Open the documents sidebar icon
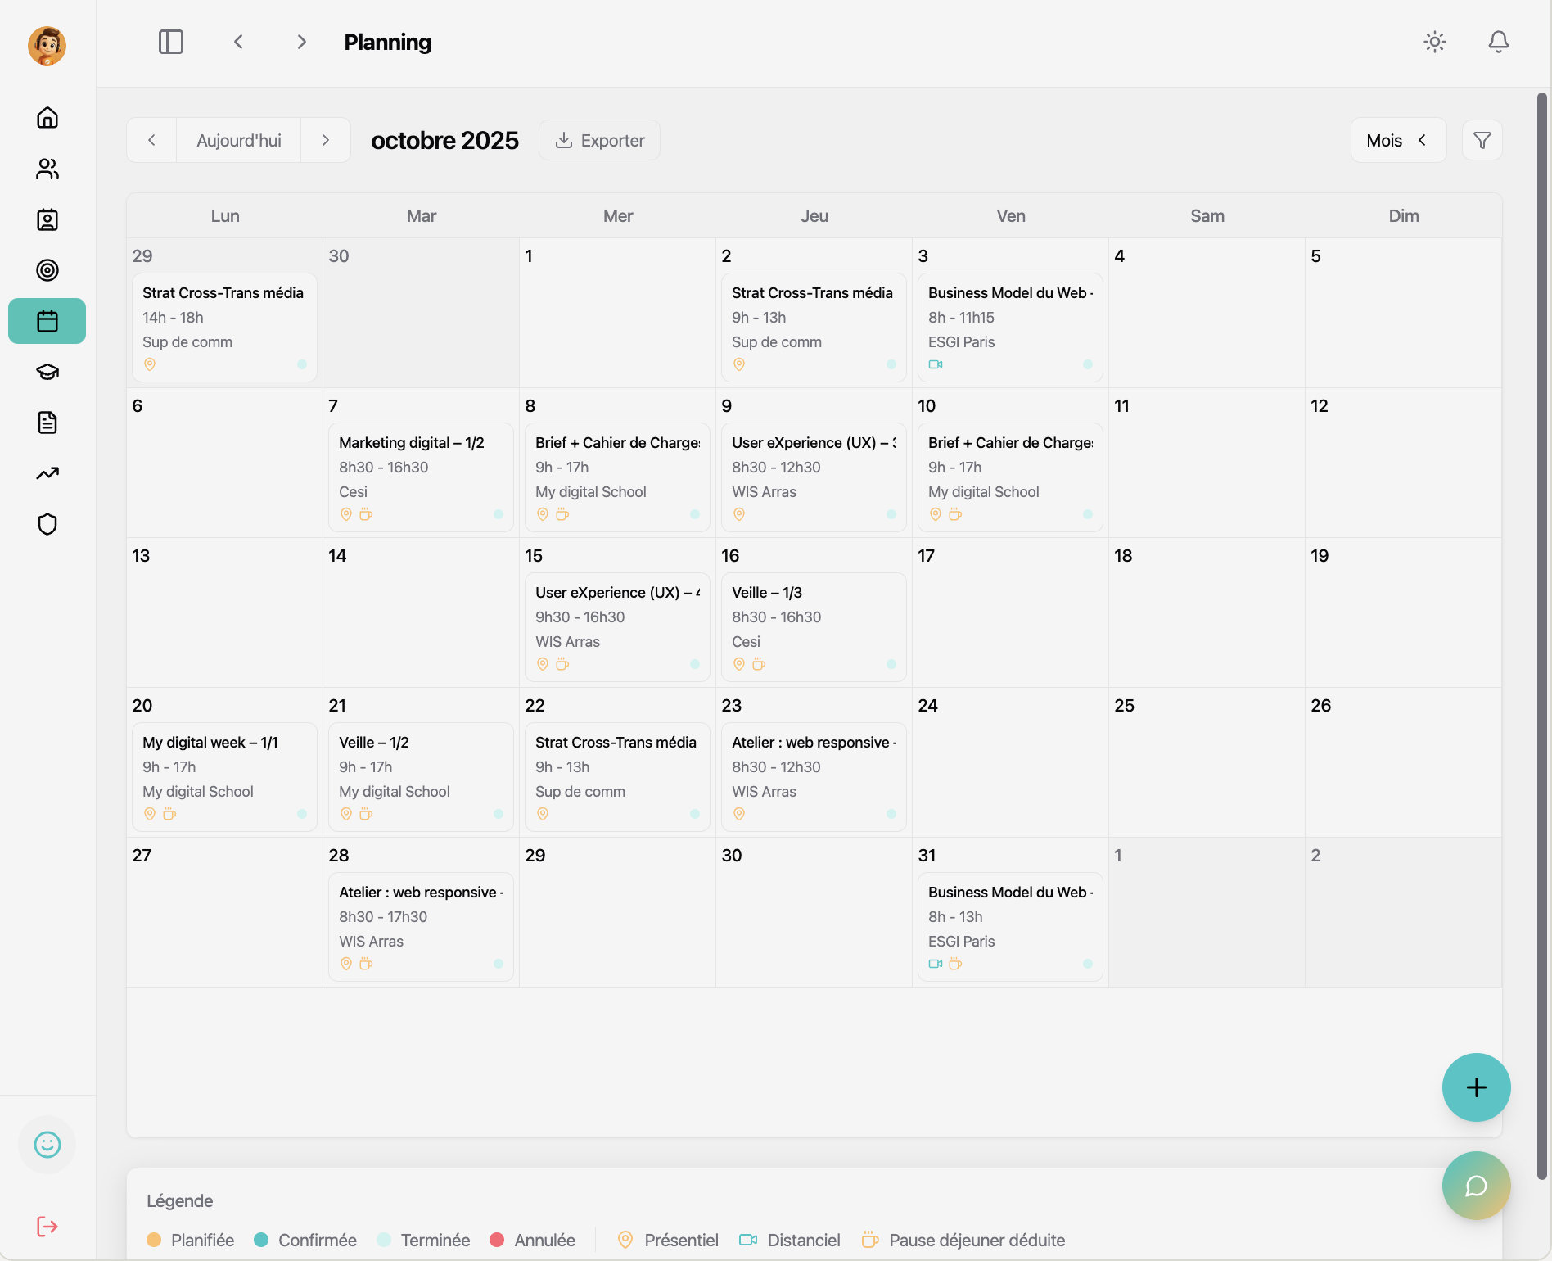 click(x=47, y=423)
